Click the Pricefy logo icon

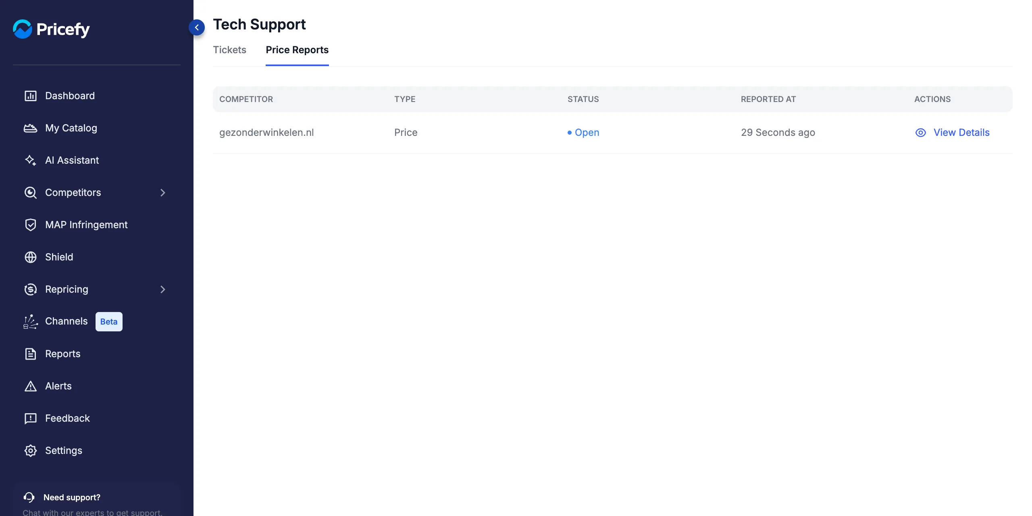pyautogui.click(x=22, y=29)
